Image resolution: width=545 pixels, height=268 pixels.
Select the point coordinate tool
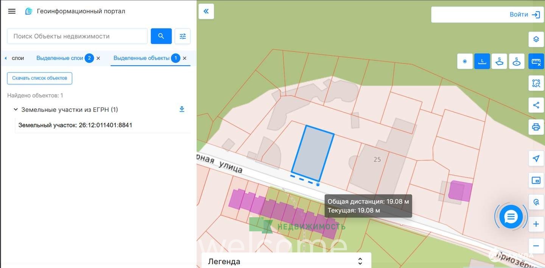pyautogui.click(x=465, y=61)
